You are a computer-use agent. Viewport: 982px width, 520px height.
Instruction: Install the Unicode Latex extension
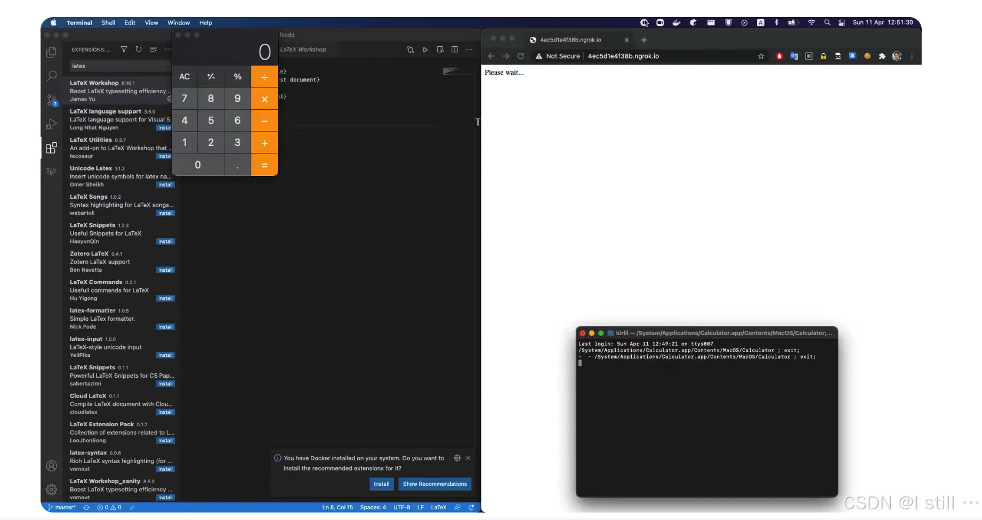[165, 185]
